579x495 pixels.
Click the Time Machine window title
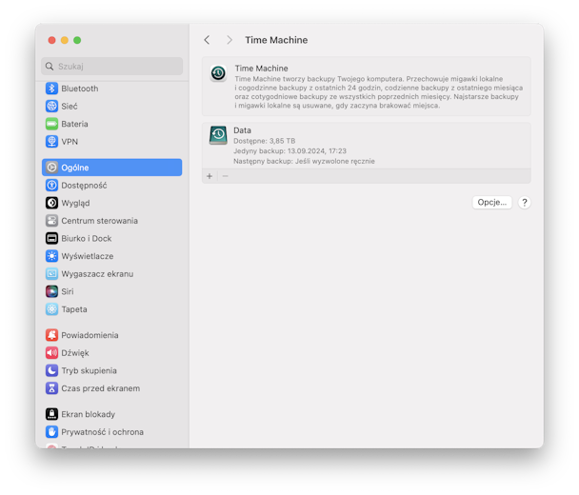pyautogui.click(x=276, y=40)
